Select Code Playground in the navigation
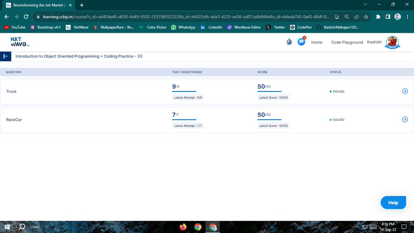Viewport: 414px width, 233px height. 347,42
